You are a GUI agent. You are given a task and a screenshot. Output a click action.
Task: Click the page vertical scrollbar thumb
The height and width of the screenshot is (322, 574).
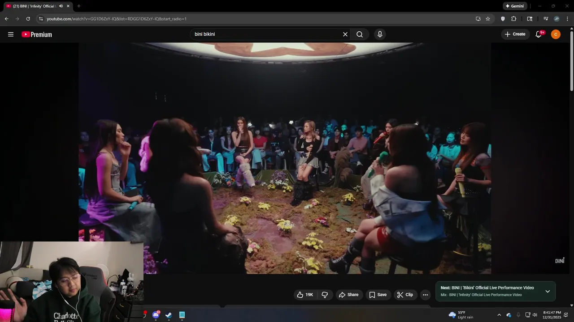coord(571,60)
